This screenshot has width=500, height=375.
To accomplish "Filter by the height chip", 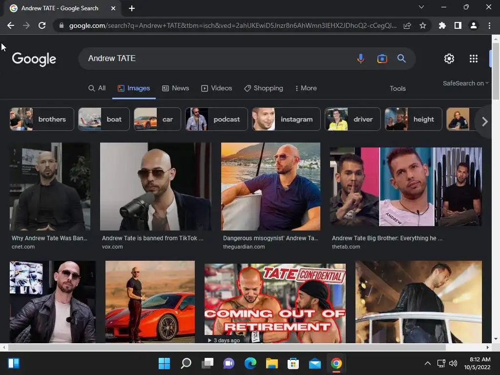I will click(x=413, y=119).
